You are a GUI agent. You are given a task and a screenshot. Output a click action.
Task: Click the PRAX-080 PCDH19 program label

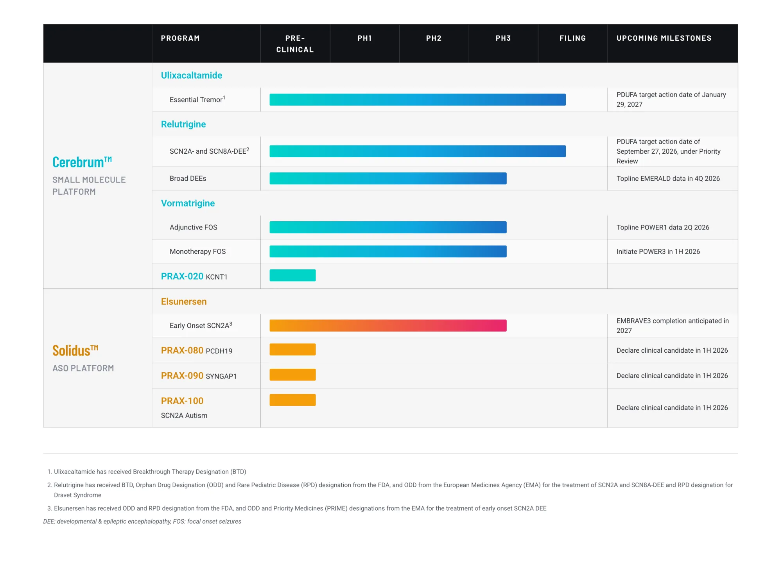(197, 350)
